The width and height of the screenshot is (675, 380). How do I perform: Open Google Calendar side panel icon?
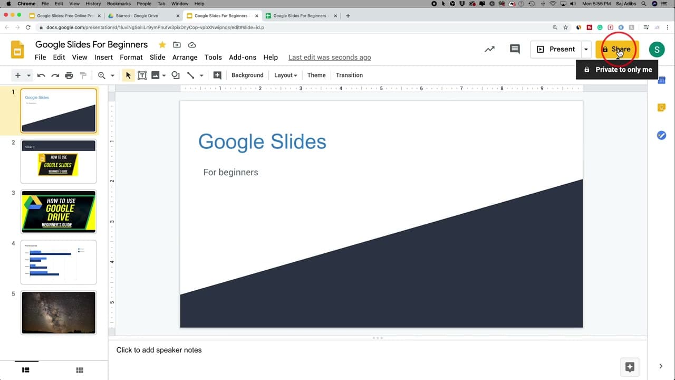(x=661, y=80)
